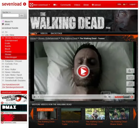The image size is (139, 128).
Task: Follow the Zur Sendungsübersicht link
Action: pyautogui.click(x=13, y=87)
